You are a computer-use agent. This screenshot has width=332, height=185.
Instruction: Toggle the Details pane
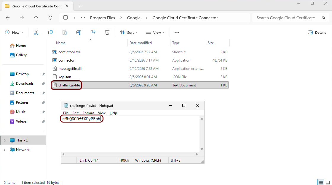coord(317,32)
